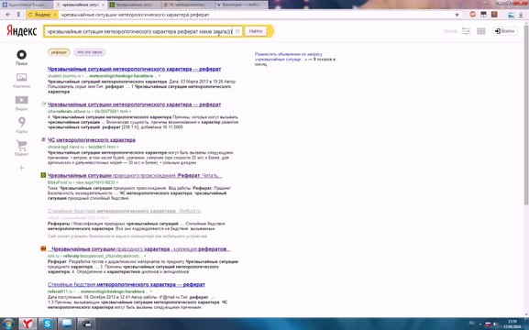This screenshot has width=529, height=330.
Task: Switch to active 'чрезвычайные ситуации' Yandex tab
Action: click(81, 5)
